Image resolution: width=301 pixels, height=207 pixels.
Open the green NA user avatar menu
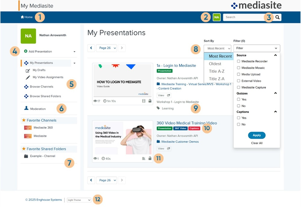pos(216,17)
